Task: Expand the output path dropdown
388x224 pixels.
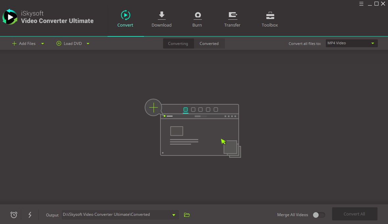Action: click(174, 214)
